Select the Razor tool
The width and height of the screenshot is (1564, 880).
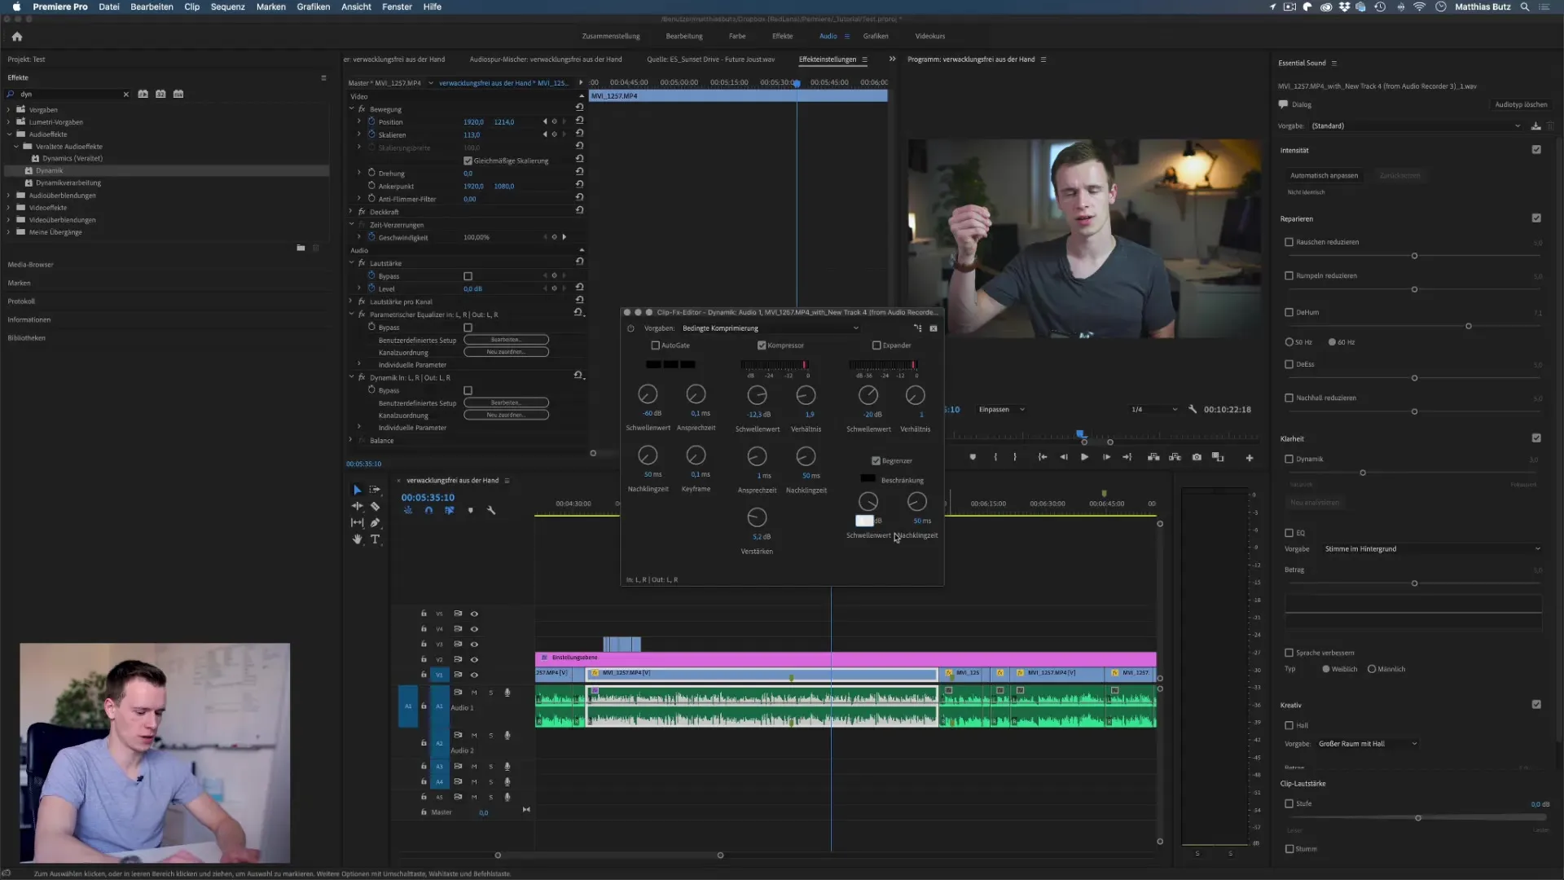(x=375, y=506)
